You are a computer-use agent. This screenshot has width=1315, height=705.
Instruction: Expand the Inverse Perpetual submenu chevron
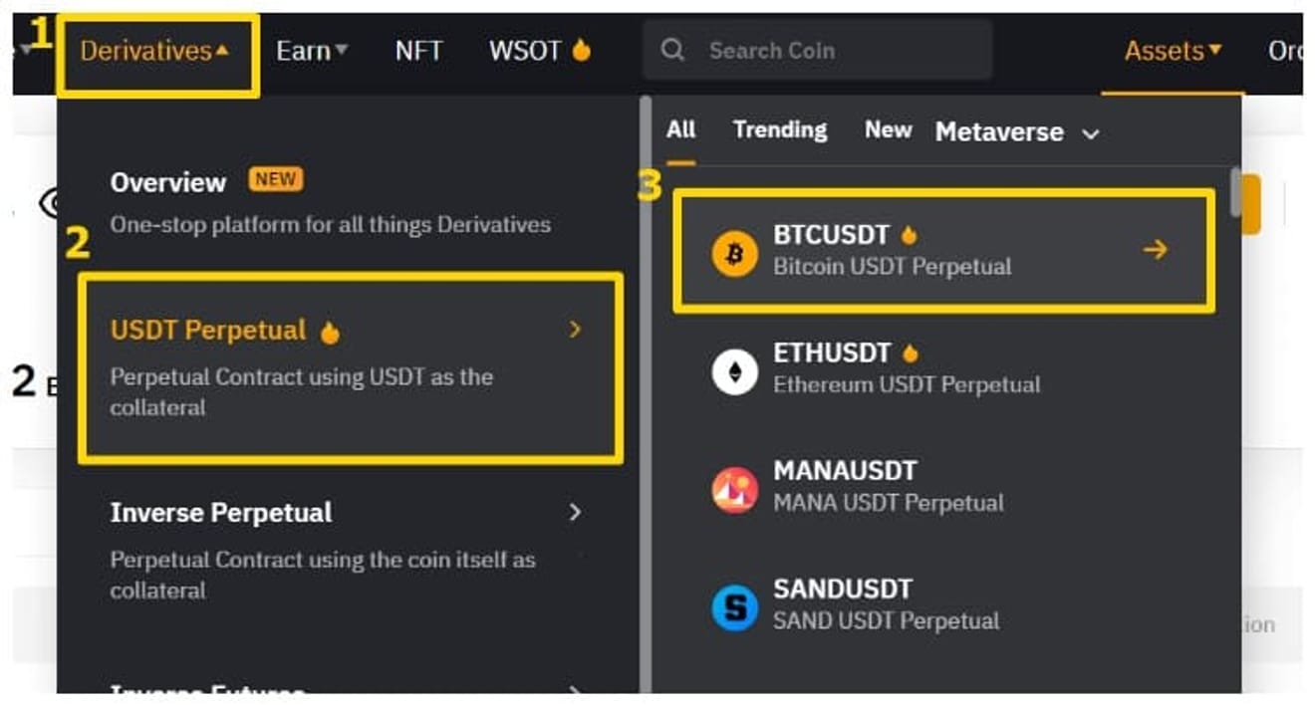pos(575,512)
